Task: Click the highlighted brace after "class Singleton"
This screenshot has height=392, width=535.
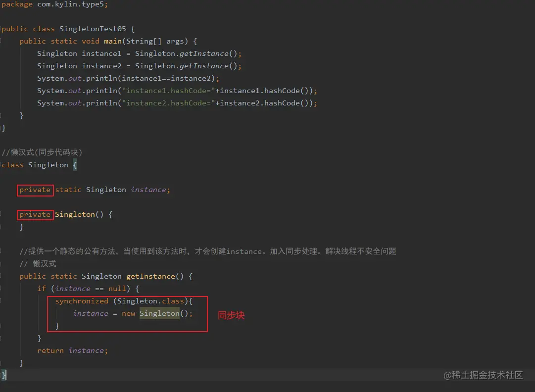Action: (x=75, y=165)
